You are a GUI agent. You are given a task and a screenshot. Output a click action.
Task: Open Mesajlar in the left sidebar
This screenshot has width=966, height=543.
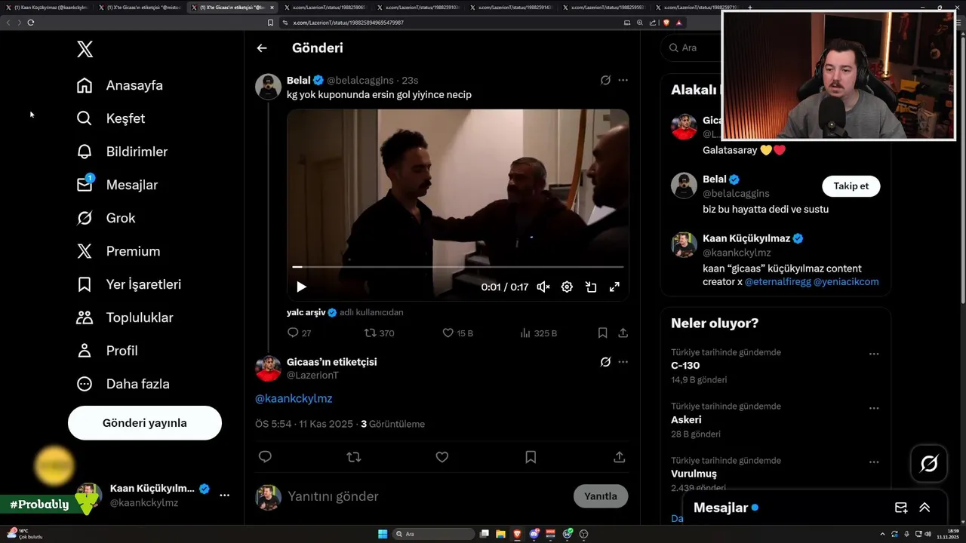coord(117,185)
